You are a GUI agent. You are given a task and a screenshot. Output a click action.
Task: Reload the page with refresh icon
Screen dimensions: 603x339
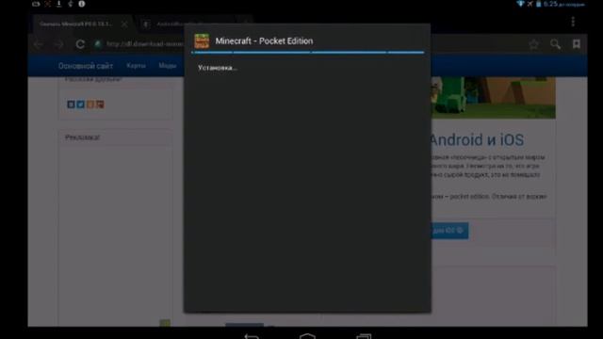(80, 44)
